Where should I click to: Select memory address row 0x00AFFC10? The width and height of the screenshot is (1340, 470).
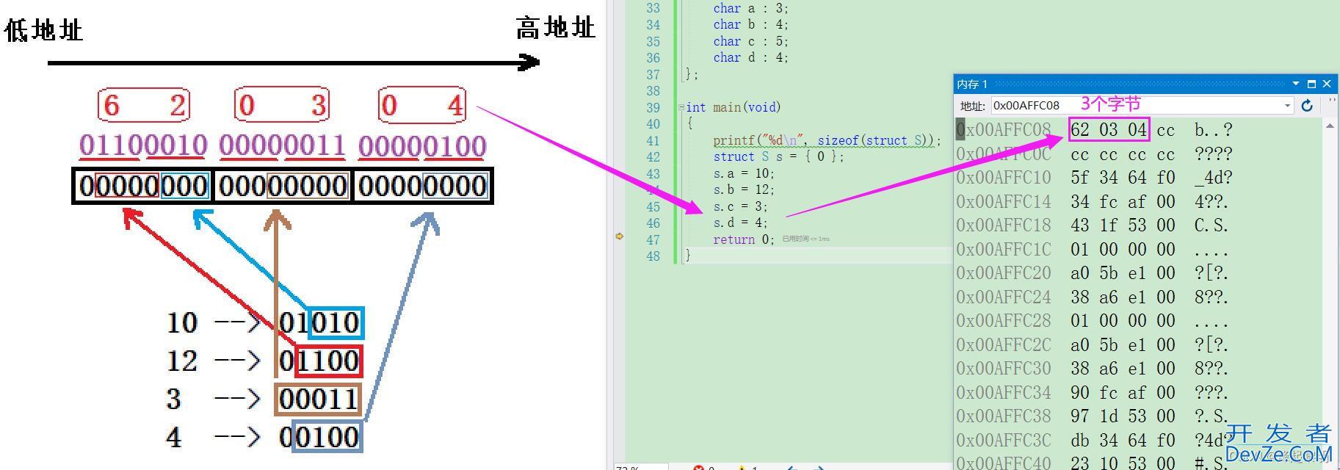point(1004,178)
